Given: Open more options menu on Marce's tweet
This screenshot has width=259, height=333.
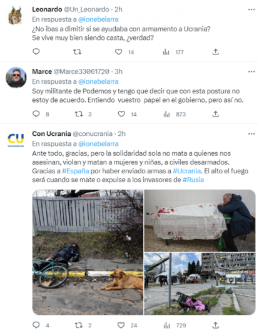Looking at the screenshot, I should (x=251, y=71).
